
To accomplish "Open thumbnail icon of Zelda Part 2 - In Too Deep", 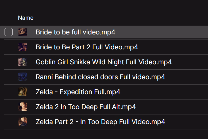I will 22,122.
